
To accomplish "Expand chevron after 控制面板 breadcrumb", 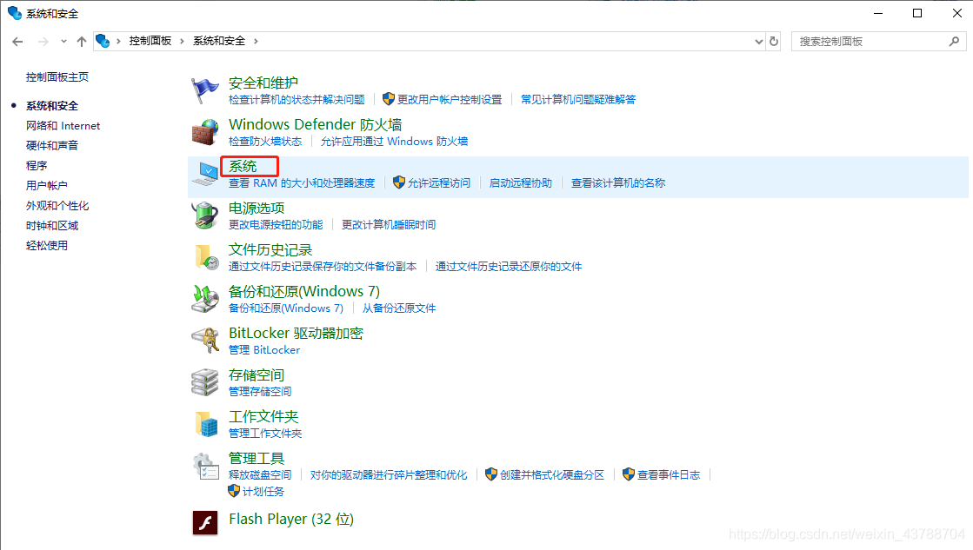I will (182, 41).
